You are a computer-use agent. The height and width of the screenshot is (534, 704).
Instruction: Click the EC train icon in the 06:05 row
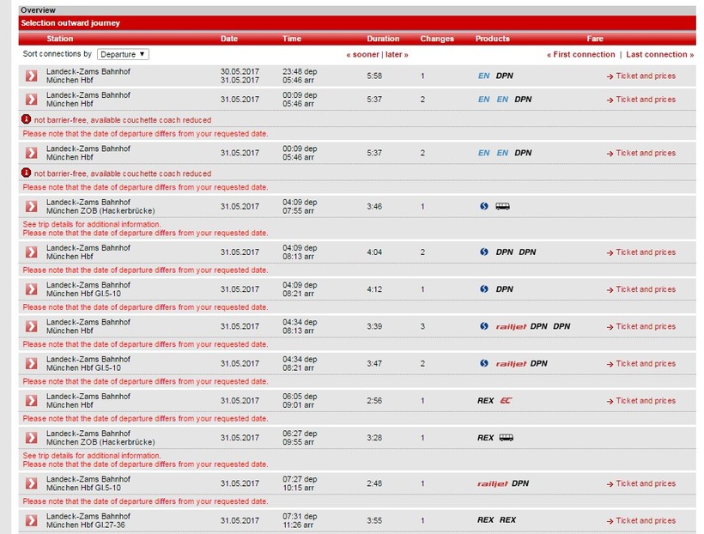[x=507, y=401]
